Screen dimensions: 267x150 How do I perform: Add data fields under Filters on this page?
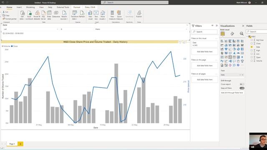[x=204, y=65]
